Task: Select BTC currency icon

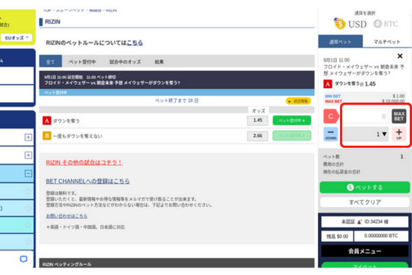Action: tap(378, 23)
